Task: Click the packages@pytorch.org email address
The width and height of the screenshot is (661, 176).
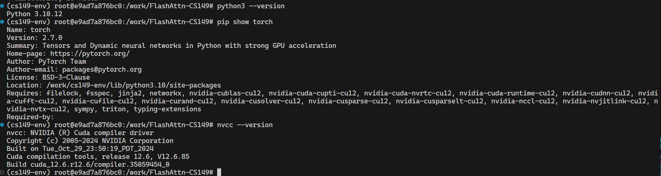Action: coord(102,69)
